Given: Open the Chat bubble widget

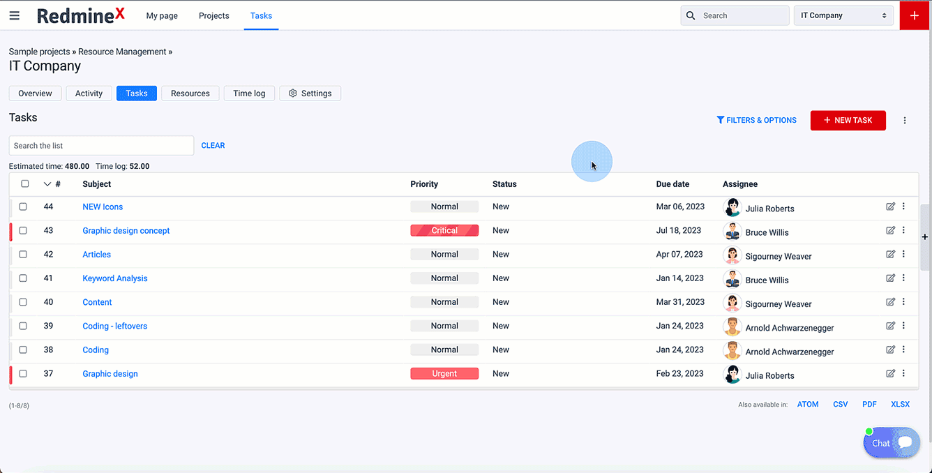Looking at the screenshot, I should (892, 442).
